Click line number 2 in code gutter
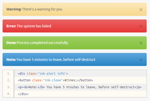150x101 pixels. coord(9,80)
